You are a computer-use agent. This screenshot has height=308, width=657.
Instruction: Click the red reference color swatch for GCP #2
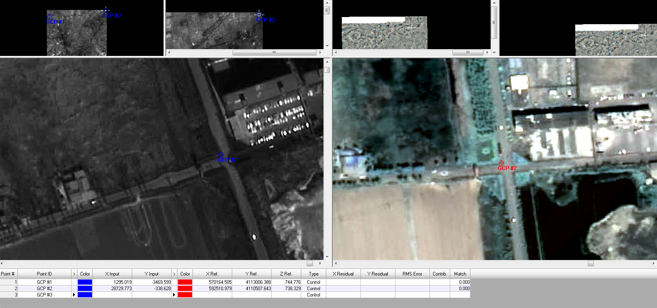[185, 289]
